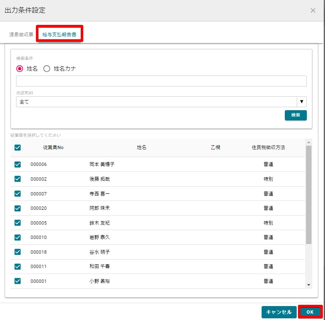The height and width of the screenshot is (320, 325).
Task: Select name 岩野 泰久
Action: click(99, 237)
